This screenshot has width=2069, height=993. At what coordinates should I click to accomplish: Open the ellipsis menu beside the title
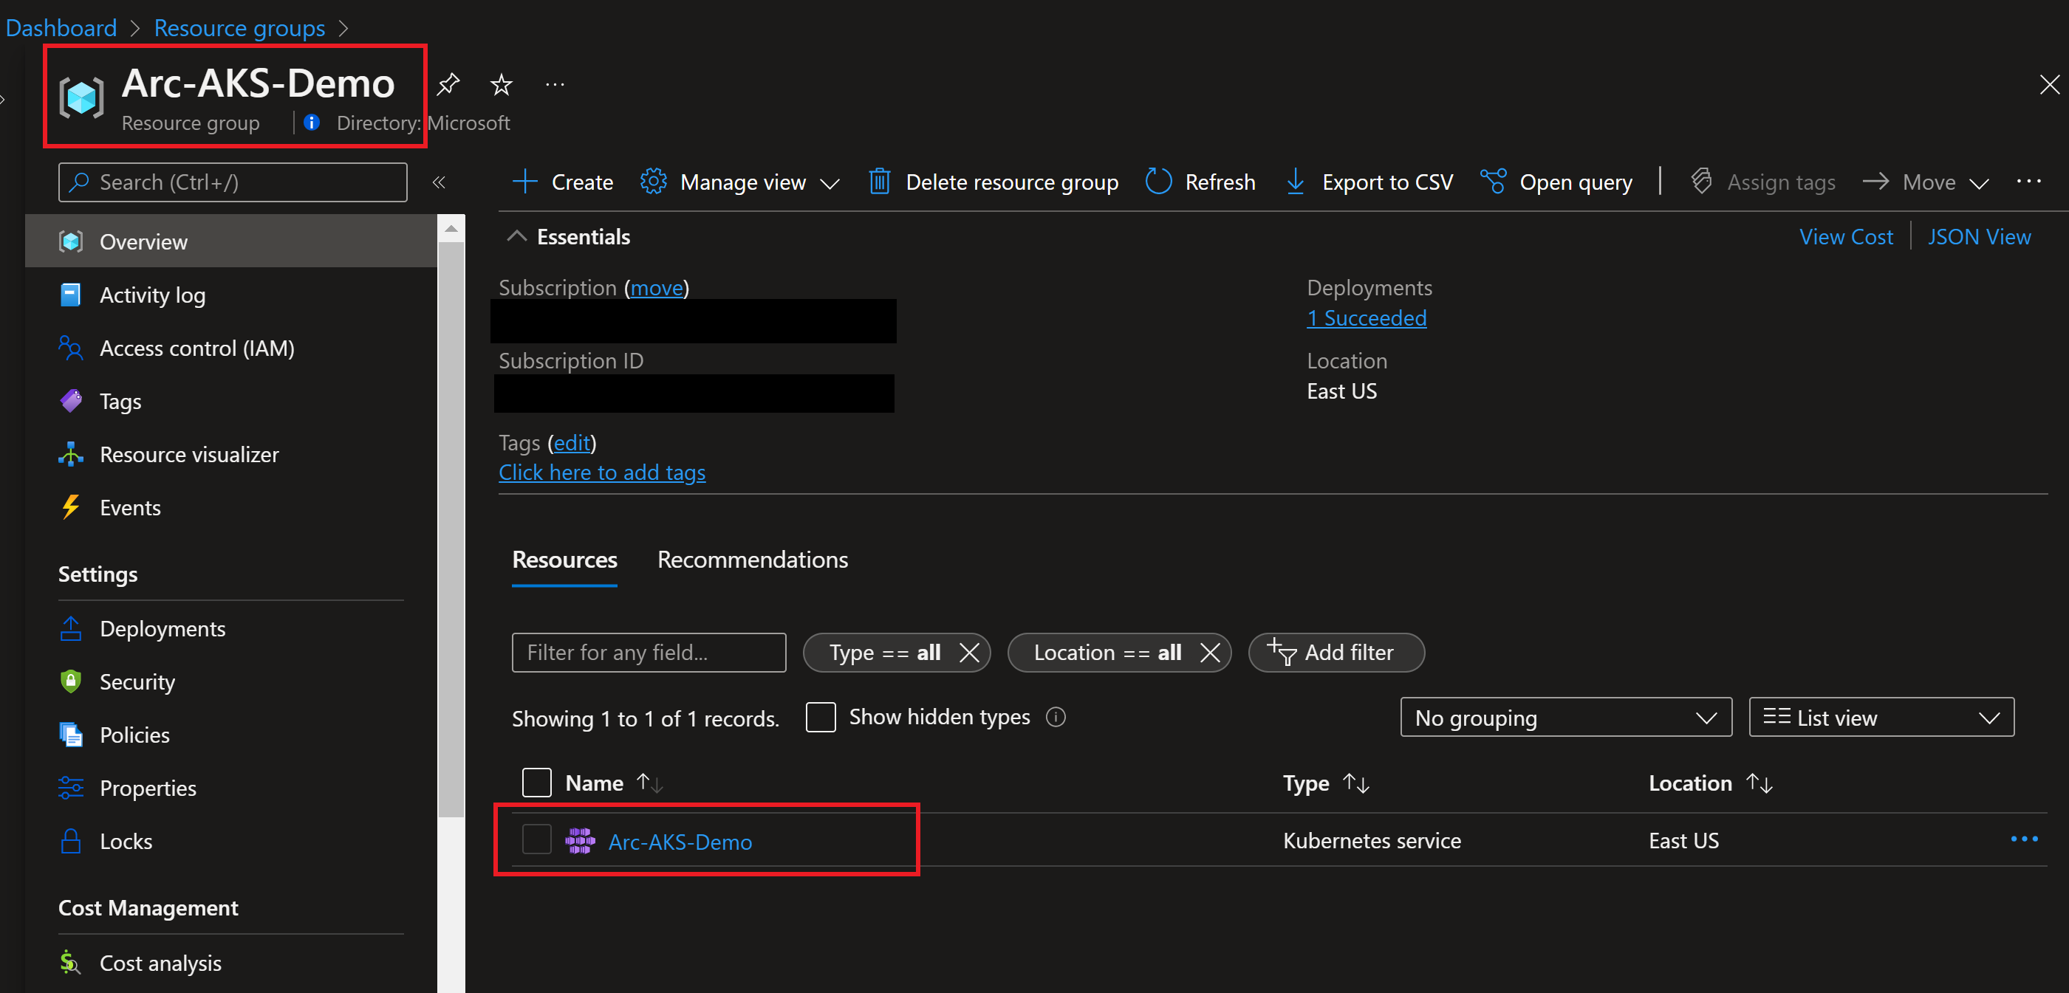pos(555,84)
